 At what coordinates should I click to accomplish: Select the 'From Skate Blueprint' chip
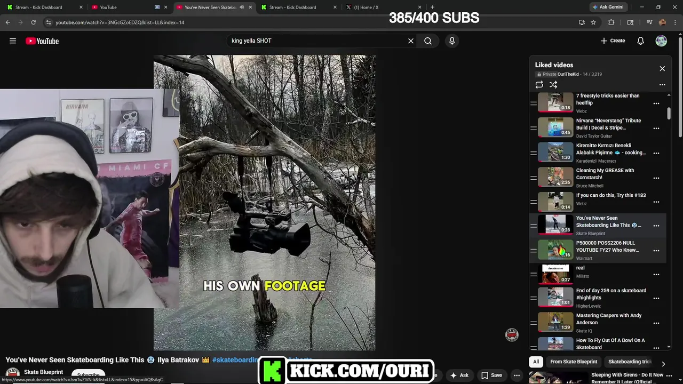[574, 362]
